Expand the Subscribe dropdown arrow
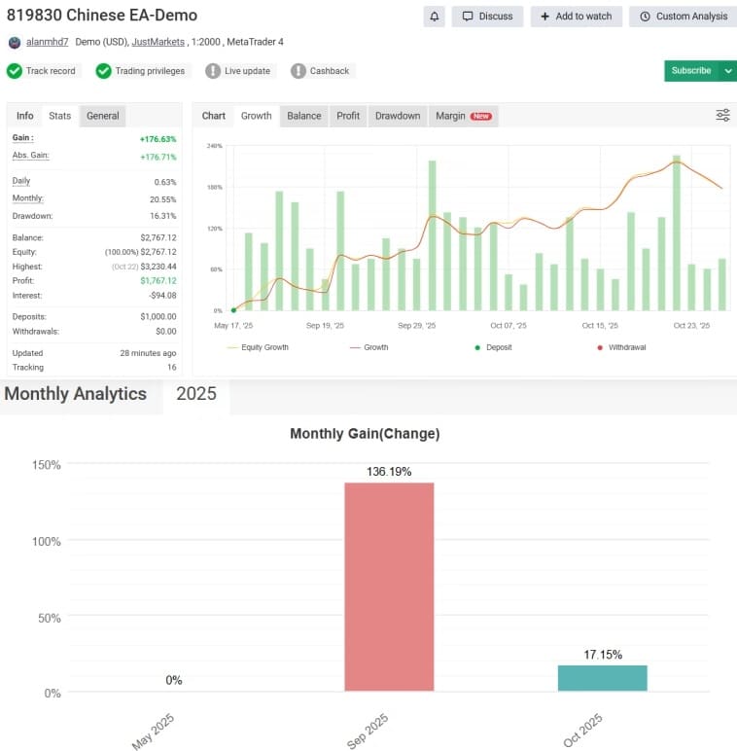The image size is (737, 751). pos(728,71)
